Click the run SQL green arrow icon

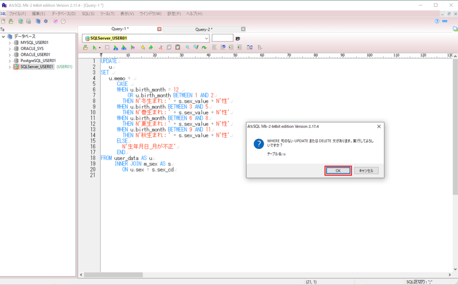tap(94, 47)
